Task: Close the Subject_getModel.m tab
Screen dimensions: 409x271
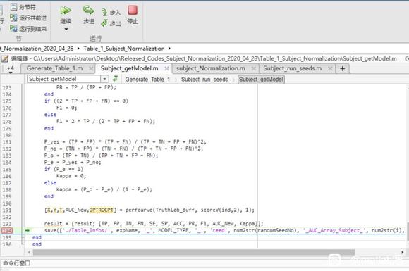Action: click(166, 68)
